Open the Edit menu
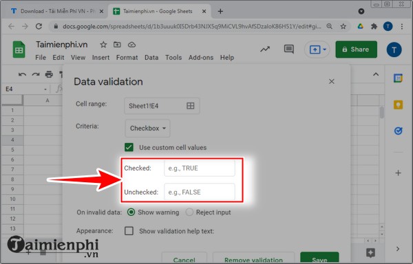The image size is (413, 264). [59, 57]
